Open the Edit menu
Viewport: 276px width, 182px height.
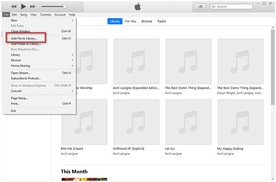14,15
